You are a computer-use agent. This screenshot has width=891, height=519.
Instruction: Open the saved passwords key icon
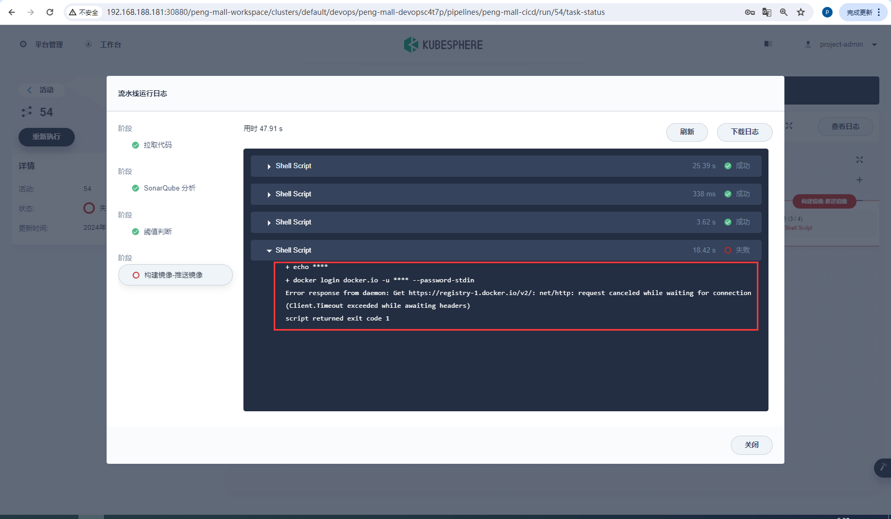click(750, 12)
